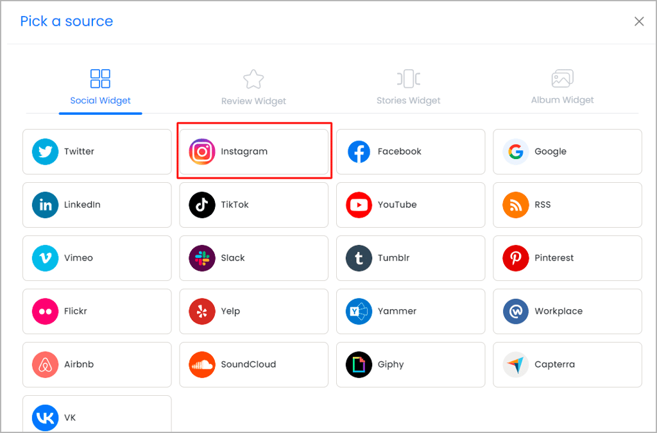Select the Slack source

click(x=253, y=258)
